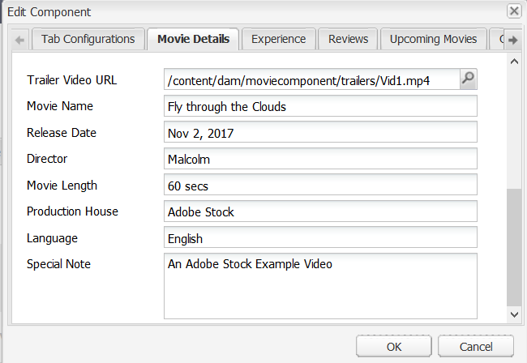Click into the Movie Name field
Viewport: 527px width, 363px height.
tap(320, 107)
